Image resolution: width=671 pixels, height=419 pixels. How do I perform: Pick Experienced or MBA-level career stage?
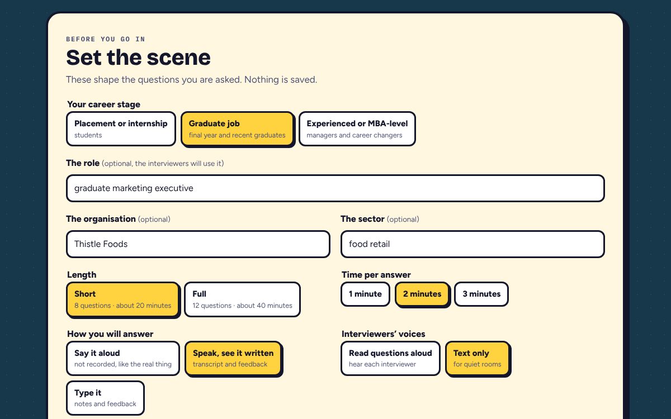point(357,129)
